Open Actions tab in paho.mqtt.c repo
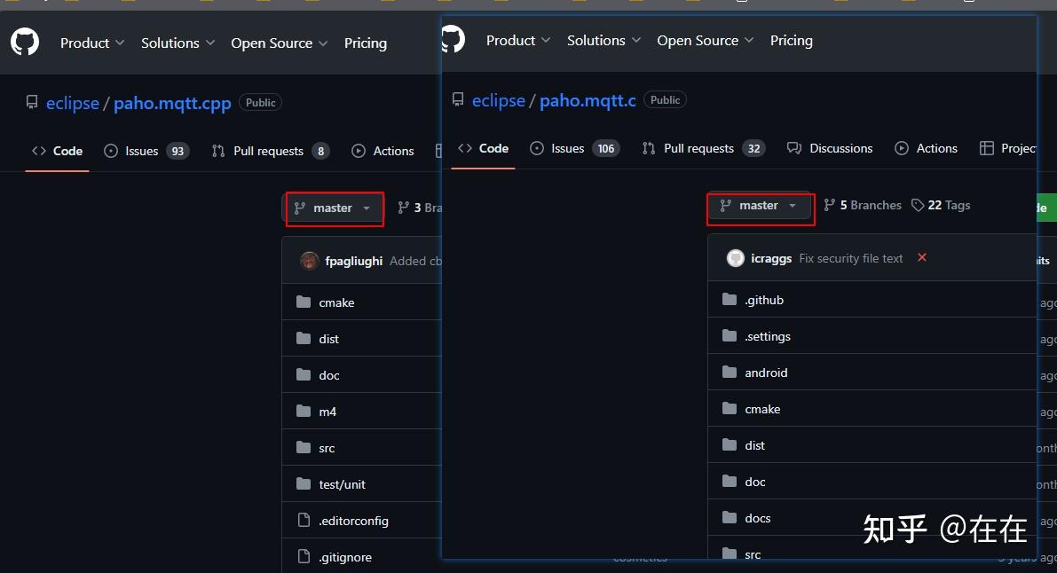 [926, 148]
